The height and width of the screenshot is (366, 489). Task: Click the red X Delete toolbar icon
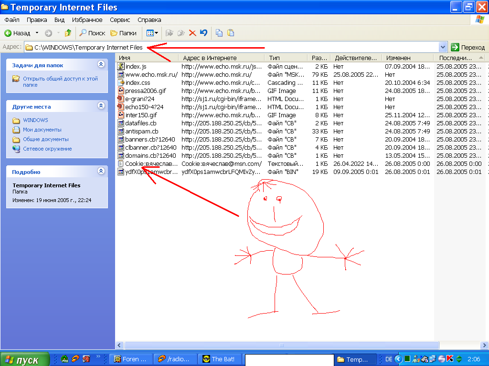click(192, 33)
